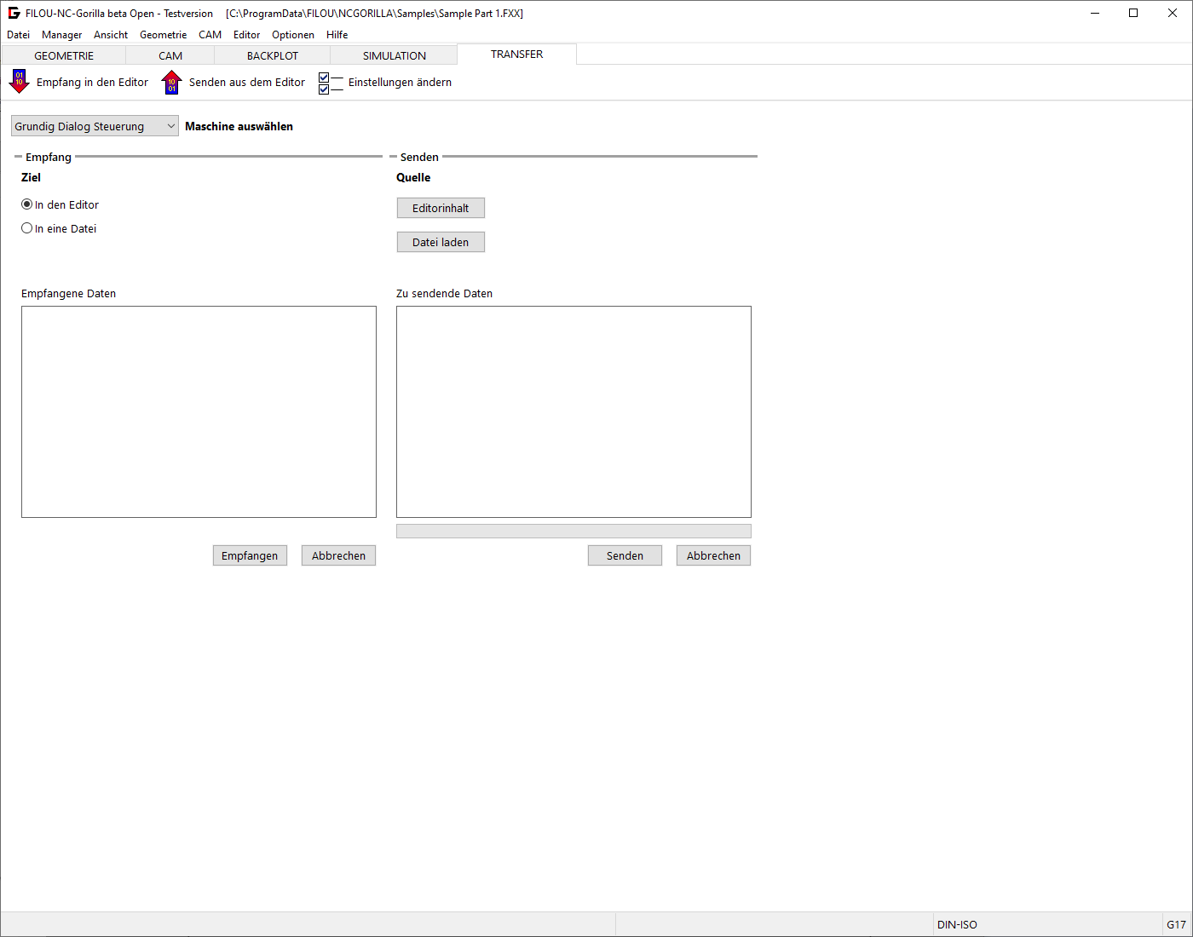
Task: Switch to the CAM tab
Action: click(170, 55)
